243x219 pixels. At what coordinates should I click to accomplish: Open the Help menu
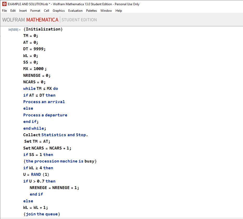(119, 11)
